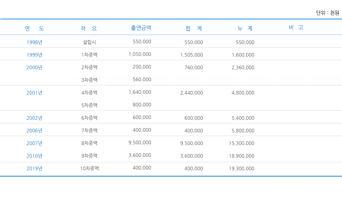The width and height of the screenshot is (342, 202).
Task: Open the 1999년 row year link
Action: (34, 55)
